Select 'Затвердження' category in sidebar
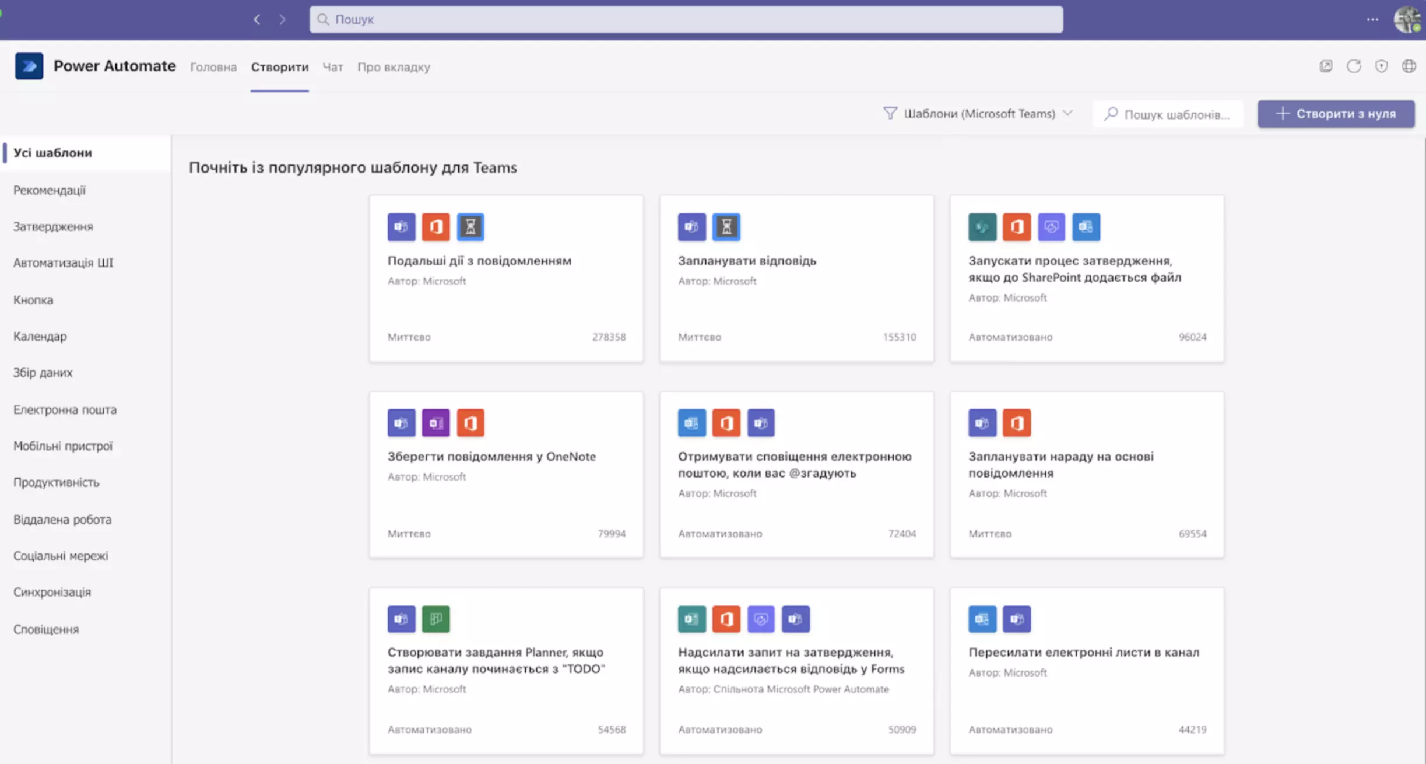Viewport: 1426px width, 764px height. pyautogui.click(x=53, y=226)
